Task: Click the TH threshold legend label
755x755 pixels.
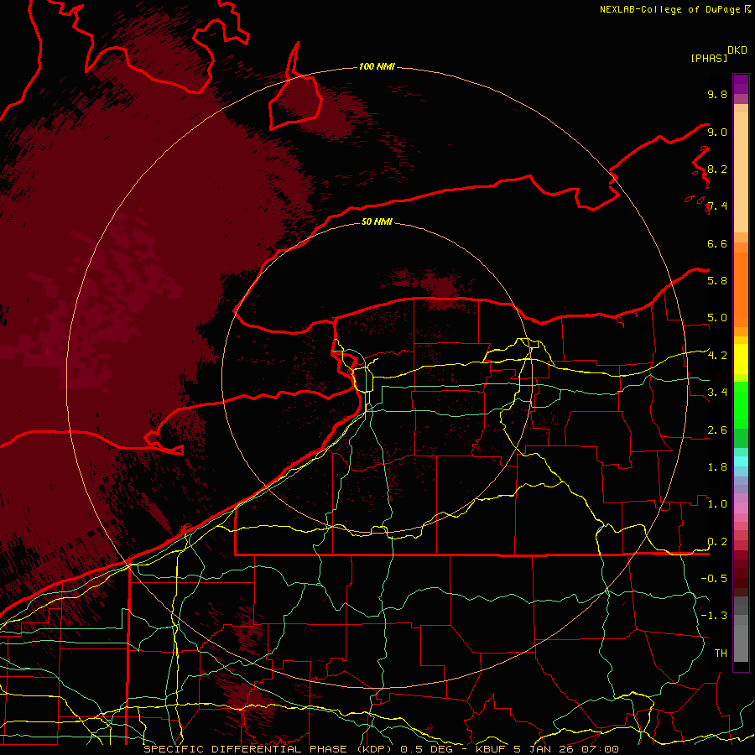Action: pos(721,653)
